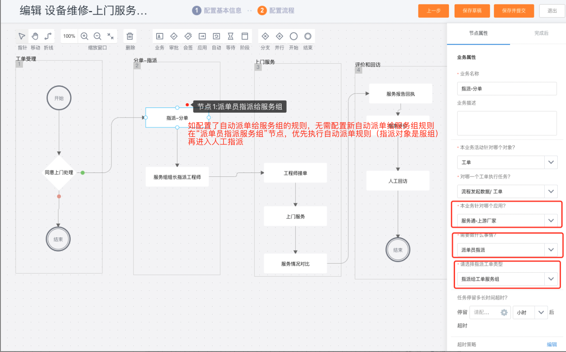Go to step 2 配置流程
This screenshot has height=352, width=566.
point(275,10)
